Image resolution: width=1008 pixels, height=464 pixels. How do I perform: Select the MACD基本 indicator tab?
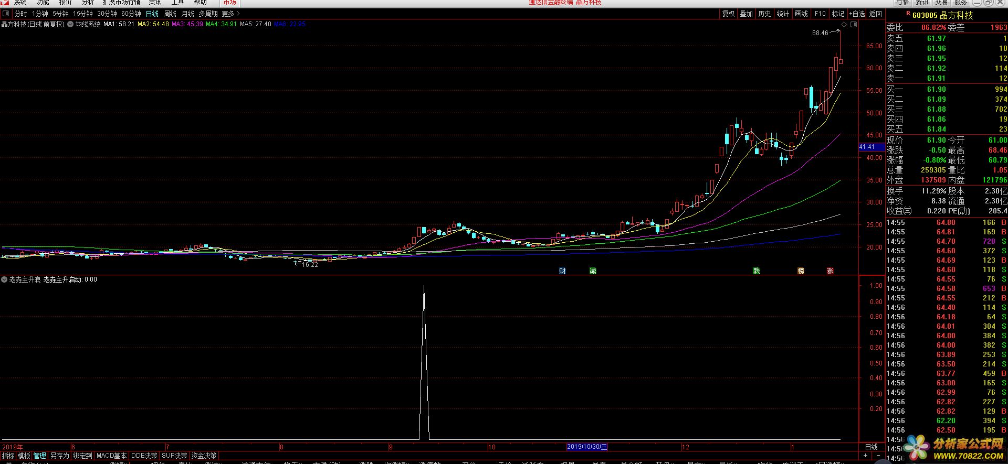point(111,456)
